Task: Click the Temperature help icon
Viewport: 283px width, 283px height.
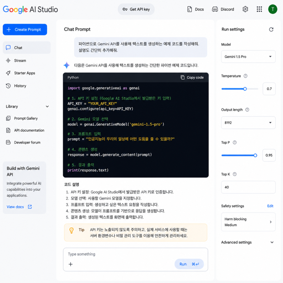Action: (x=245, y=76)
